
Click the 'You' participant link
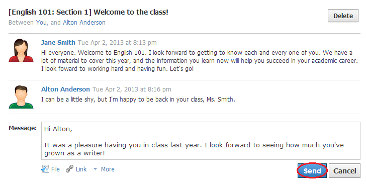[41, 23]
